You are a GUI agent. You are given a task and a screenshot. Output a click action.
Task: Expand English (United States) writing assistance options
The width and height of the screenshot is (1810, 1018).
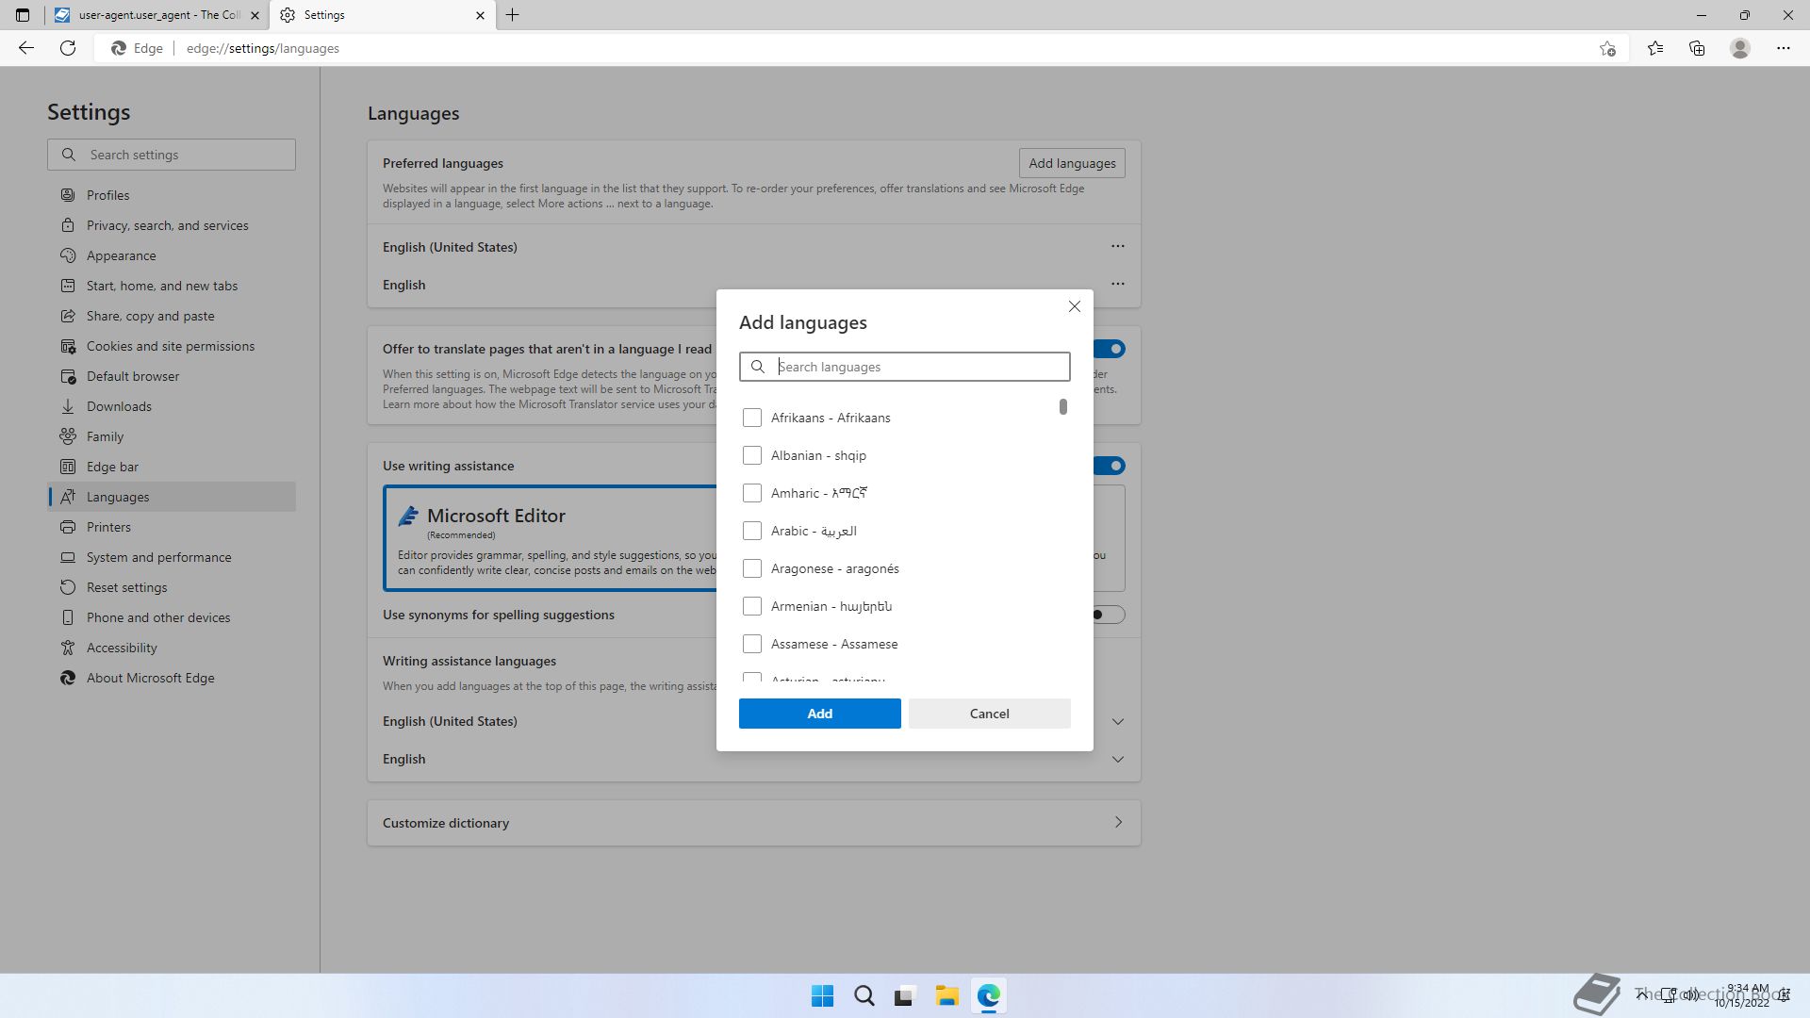pos(1117,721)
